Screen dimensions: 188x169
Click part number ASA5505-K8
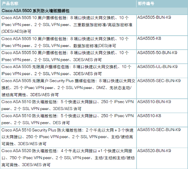149,38
